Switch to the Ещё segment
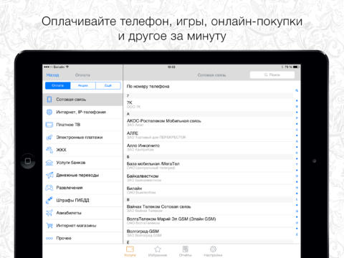The image size is (344, 258). (108, 85)
